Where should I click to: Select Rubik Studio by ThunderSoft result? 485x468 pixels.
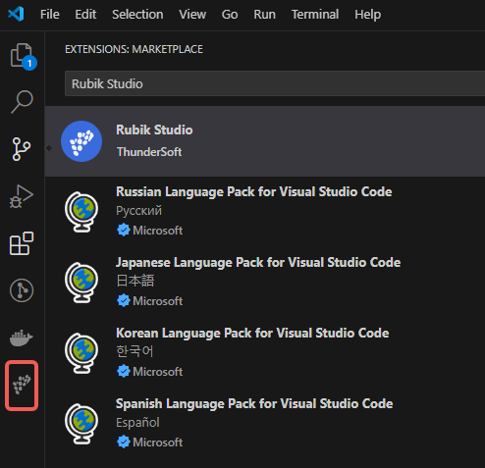tap(265, 141)
